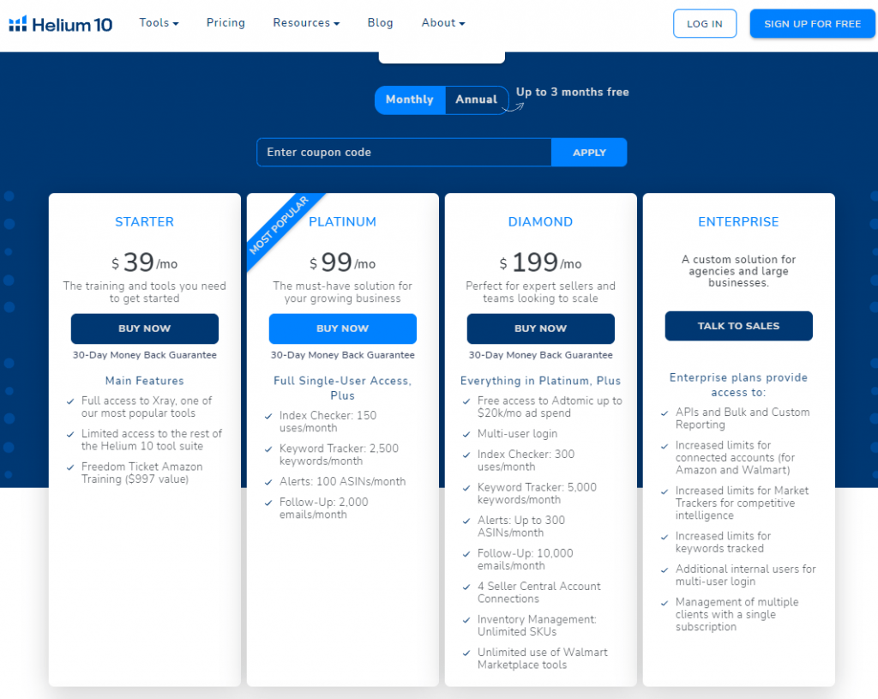Switch billing to Annual
The height and width of the screenshot is (699, 878).
pyautogui.click(x=477, y=99)
